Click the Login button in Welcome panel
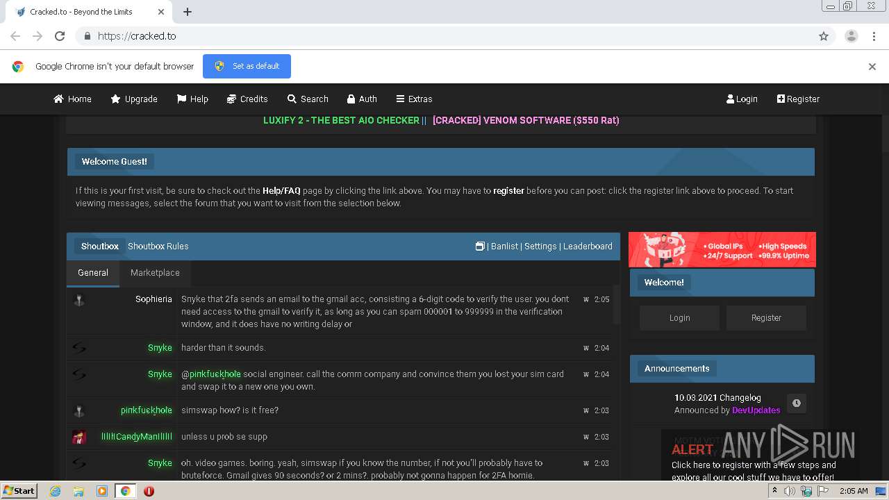The height and width of the screenshot is (500, 889). pyautogui.click(x=679, y=317)
